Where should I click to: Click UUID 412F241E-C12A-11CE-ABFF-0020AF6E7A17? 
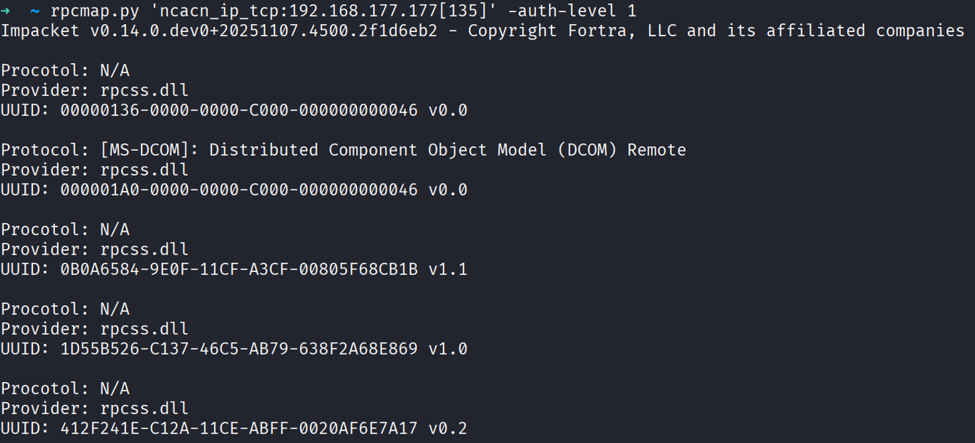tap(238, 428)
